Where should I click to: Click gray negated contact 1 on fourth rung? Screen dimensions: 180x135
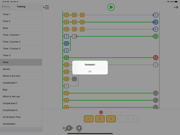pyautogui.click(x=74, y=36)
